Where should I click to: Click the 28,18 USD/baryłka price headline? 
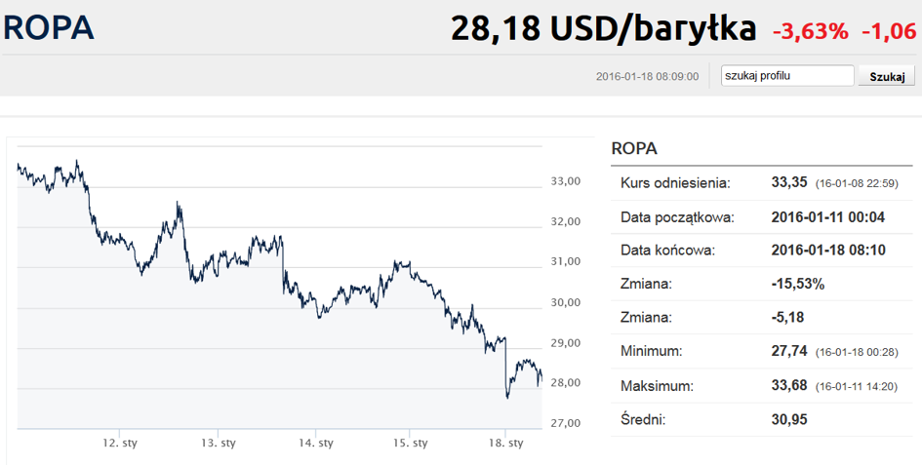click(603, 28)
